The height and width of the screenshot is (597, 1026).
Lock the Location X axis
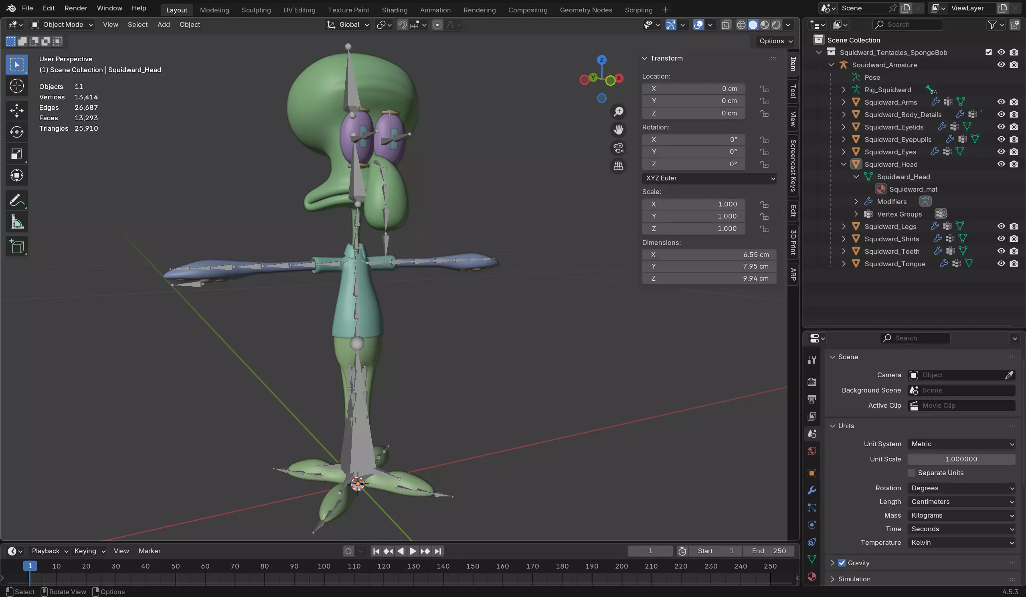pyautogui.click(x=764, y=89)
